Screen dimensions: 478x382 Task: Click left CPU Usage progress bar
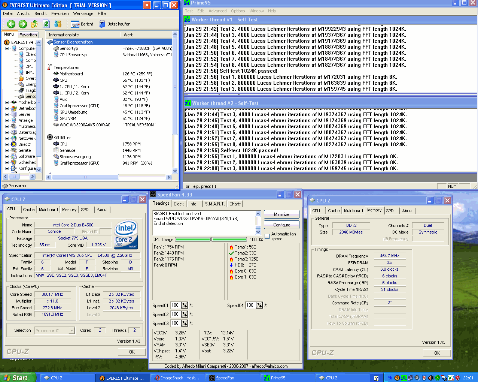tap(192, 239)
